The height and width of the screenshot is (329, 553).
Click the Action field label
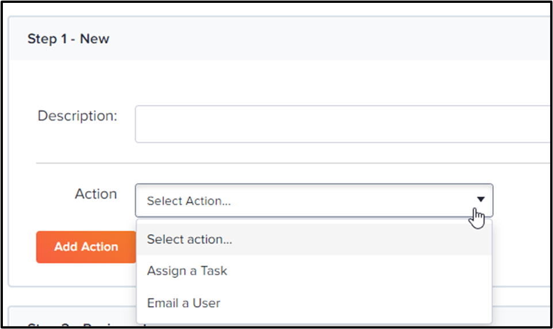click(x=95, y=194)
